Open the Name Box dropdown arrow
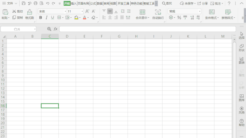 tap(35, 29)
